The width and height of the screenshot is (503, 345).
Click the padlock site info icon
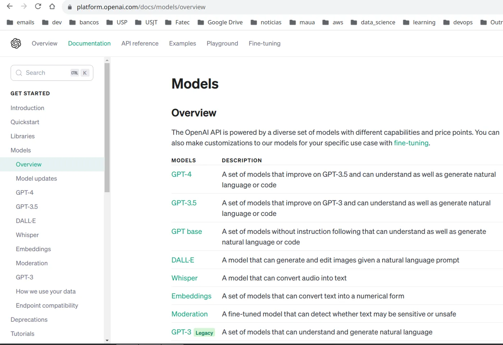(70, 7)
